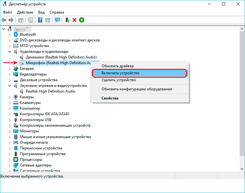Select Мыши и иные указывающие устройства

(x=55, y=137)
